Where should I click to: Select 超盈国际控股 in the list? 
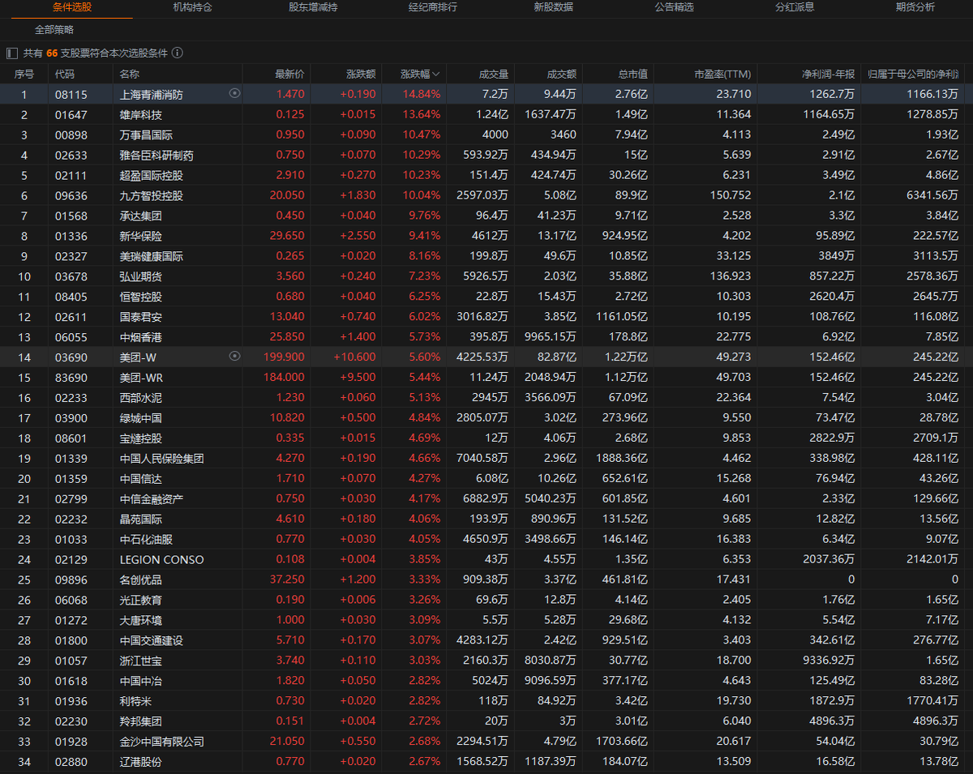pyautogui.click(x=151, y=175)
